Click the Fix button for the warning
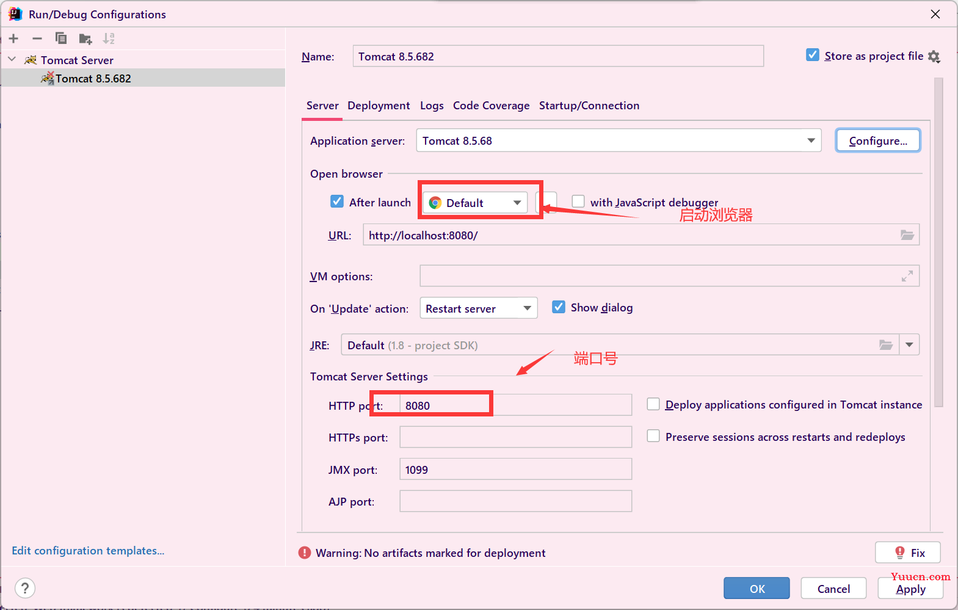 click(908, 553)
